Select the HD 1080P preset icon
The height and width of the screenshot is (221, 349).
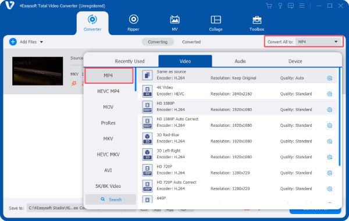pyautogui.click(x=147, y=107)
